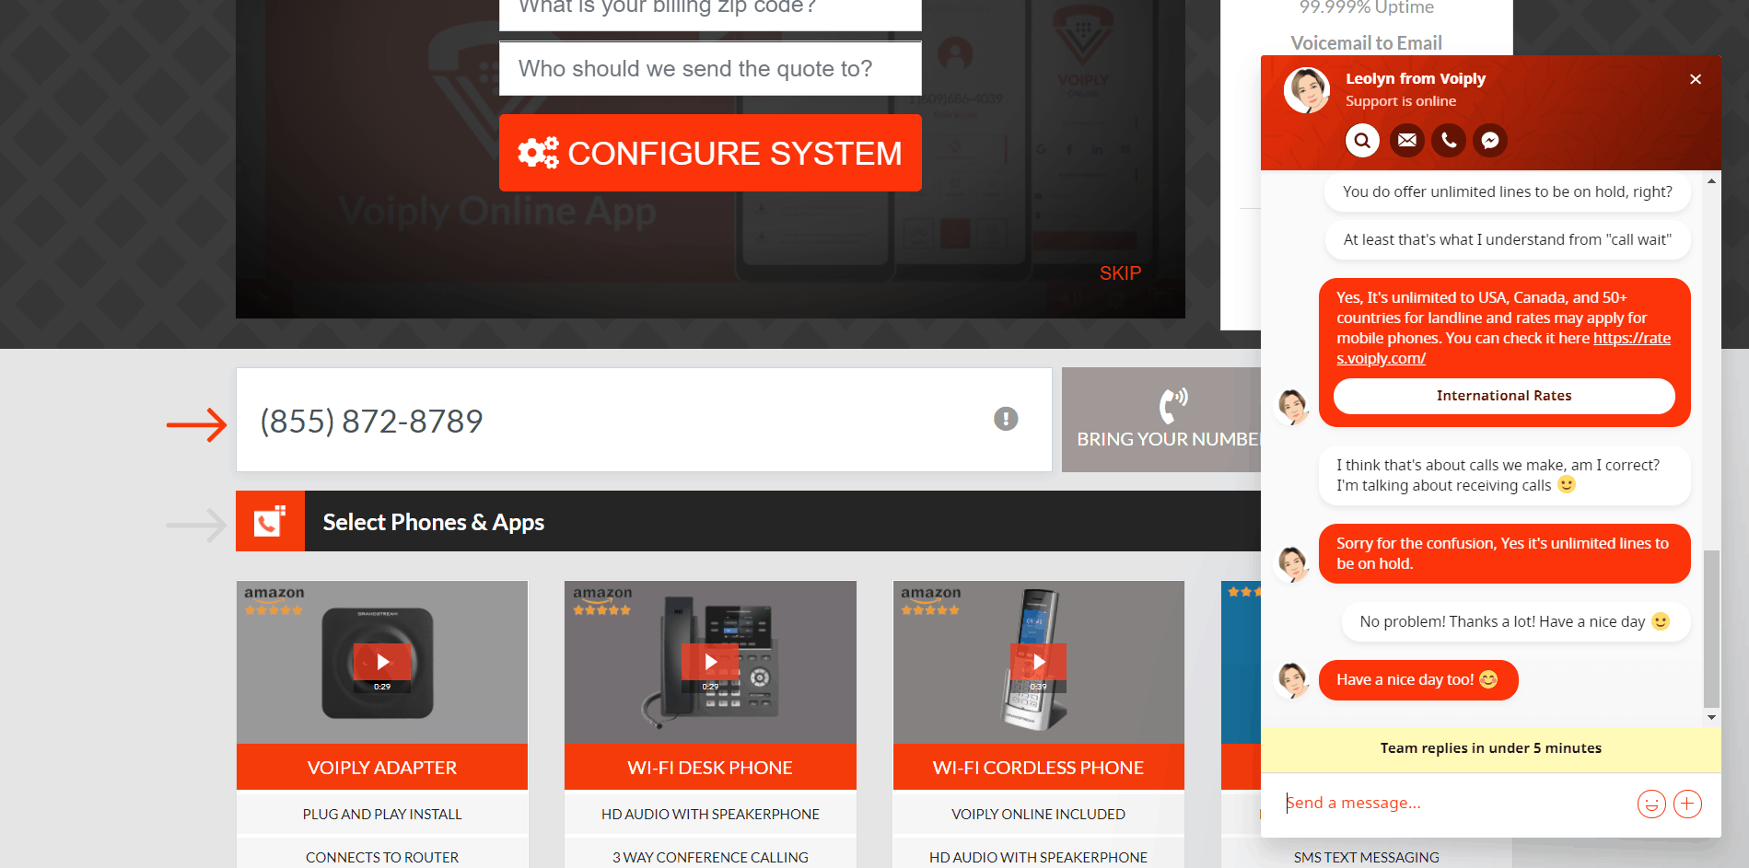
Task: Click the info alert icon beside phone number
Action: [1006, 420]
